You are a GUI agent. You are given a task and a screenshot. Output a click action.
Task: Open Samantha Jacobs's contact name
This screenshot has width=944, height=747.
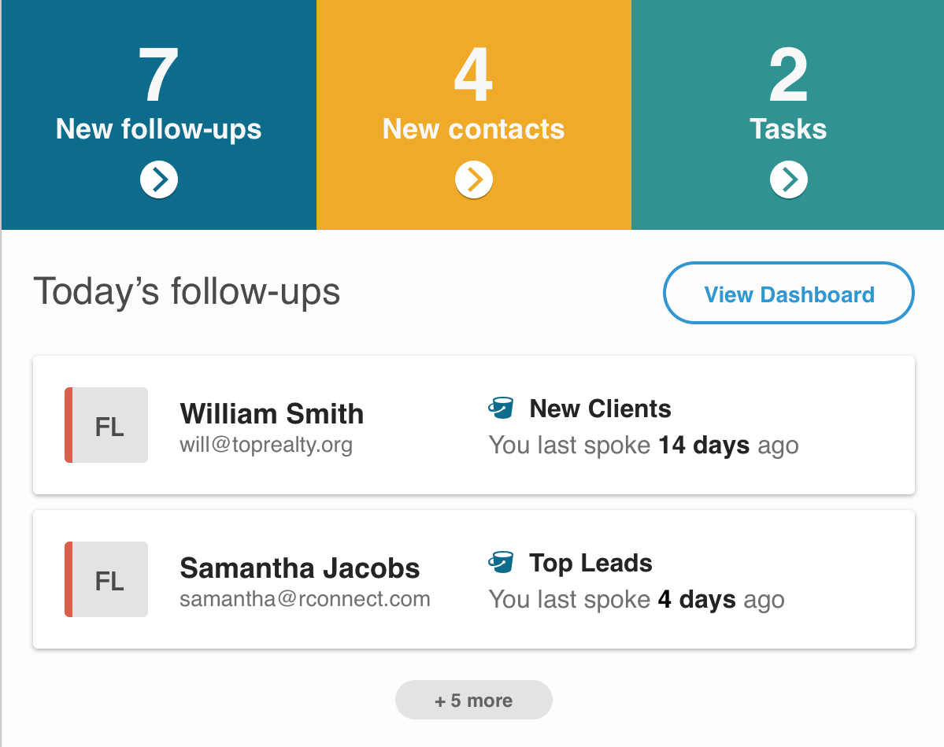[300, 568]
